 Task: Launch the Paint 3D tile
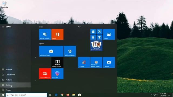click(57, 74)
